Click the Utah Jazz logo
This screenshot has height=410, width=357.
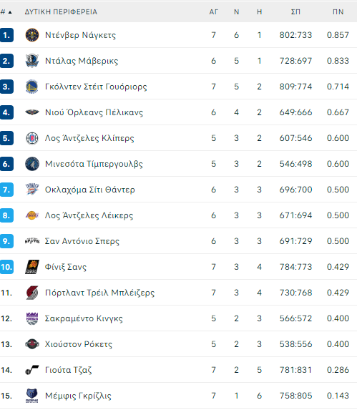point(32,370)
